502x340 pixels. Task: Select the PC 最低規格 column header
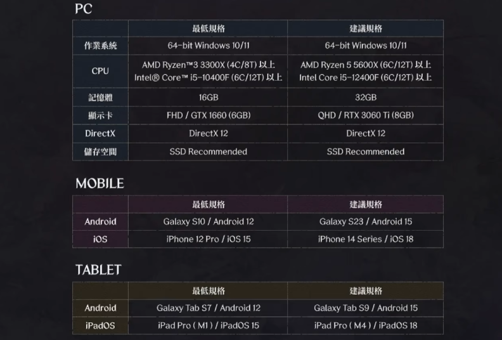208,29
